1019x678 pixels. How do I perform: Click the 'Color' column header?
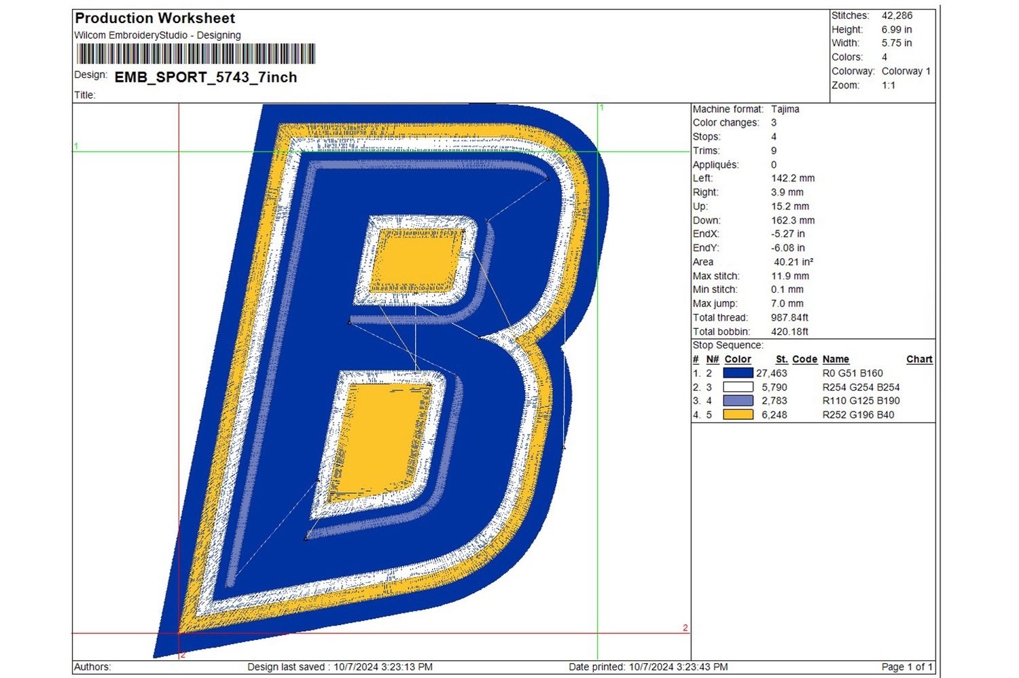(738, 359)
